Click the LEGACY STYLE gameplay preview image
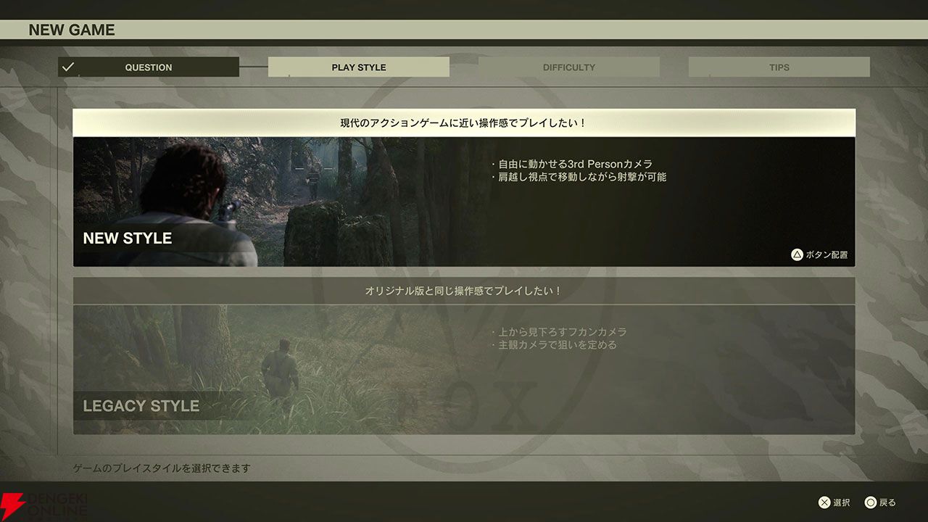Image resolution: width=928 pixels, height=522 pixels. [x=268, y=369]
